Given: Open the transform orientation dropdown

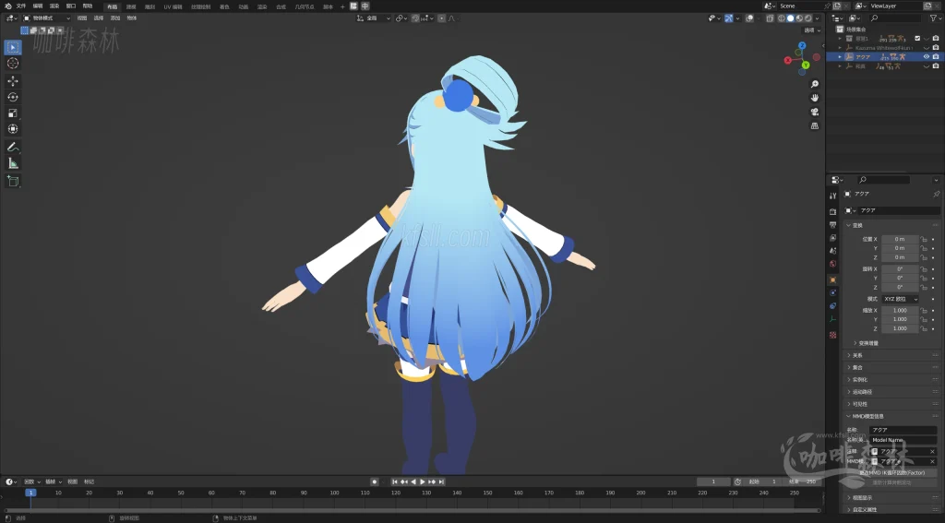Looking at the screenshot, I should (x=374, y=18).
